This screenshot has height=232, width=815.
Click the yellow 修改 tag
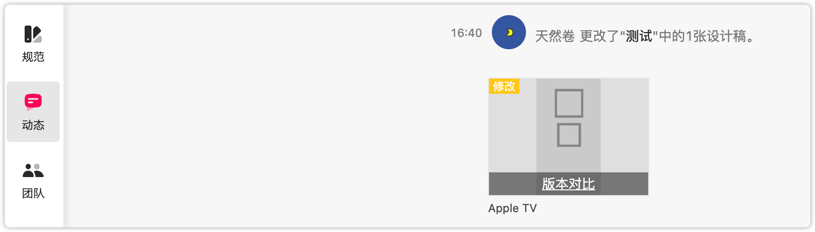point(504,86)
